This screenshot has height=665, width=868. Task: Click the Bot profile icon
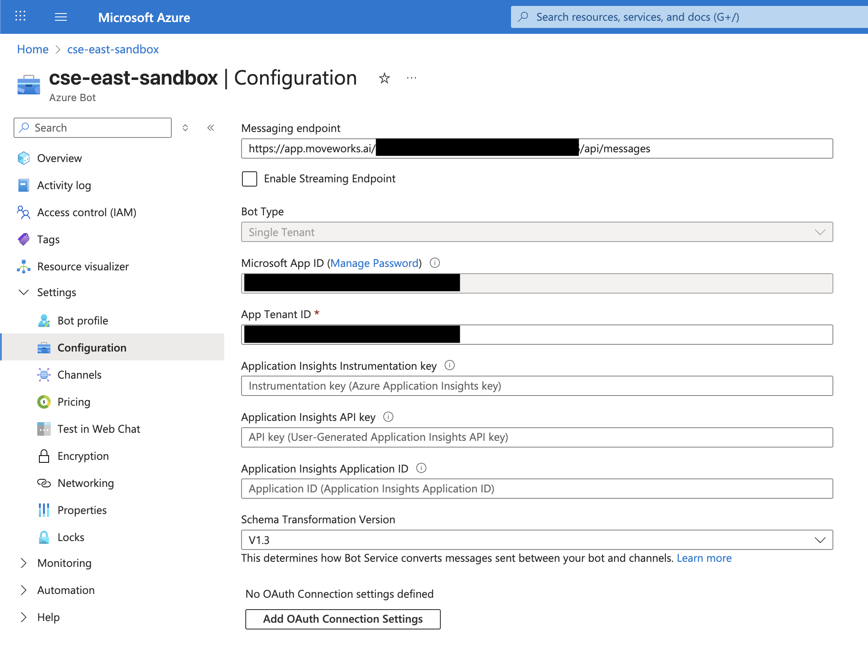pos(44,321)
